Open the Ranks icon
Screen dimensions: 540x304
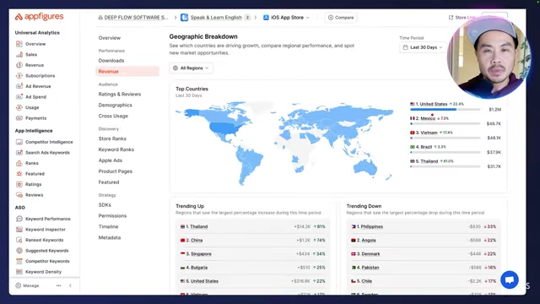point(19,163)
